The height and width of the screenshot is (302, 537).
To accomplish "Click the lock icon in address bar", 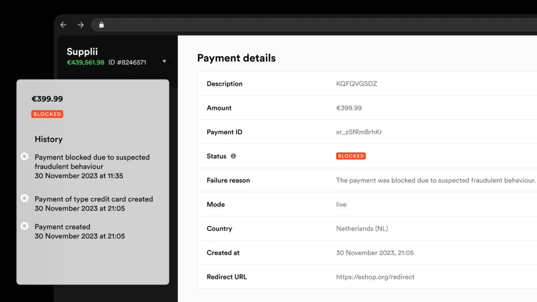I will pos(101,25).
